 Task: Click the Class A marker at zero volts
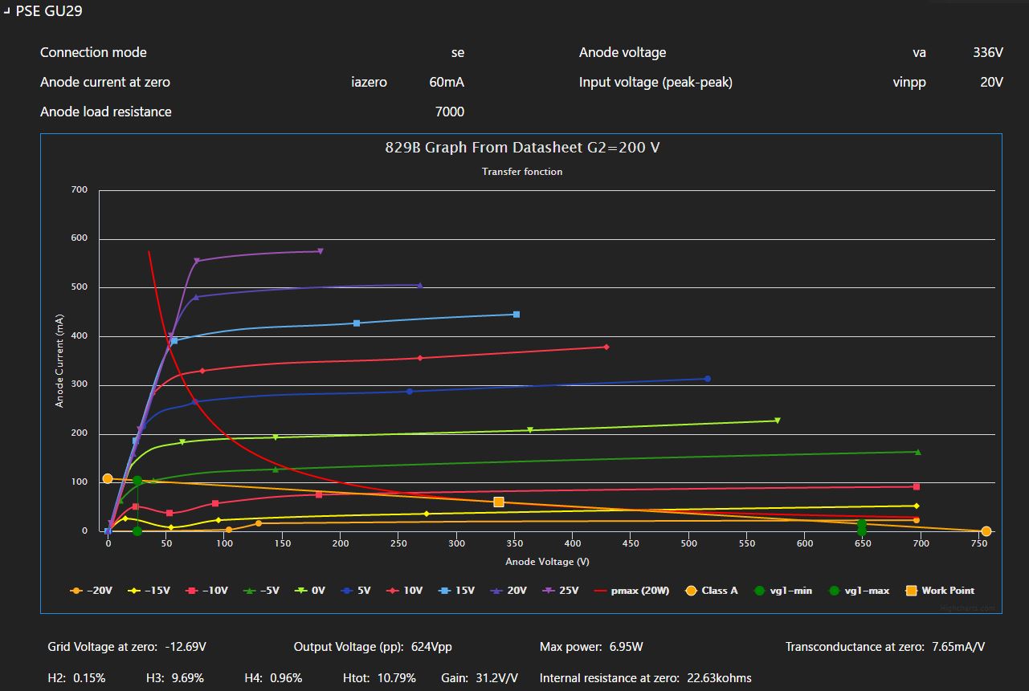(108, 479)
